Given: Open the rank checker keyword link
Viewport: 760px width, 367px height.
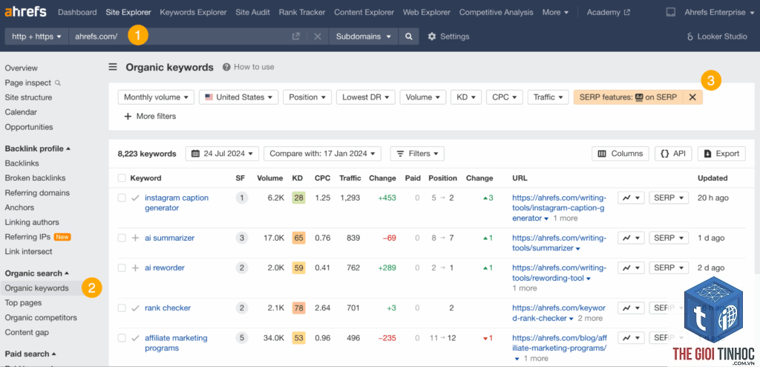Looking at the screenshot, I should click(168, 308).
